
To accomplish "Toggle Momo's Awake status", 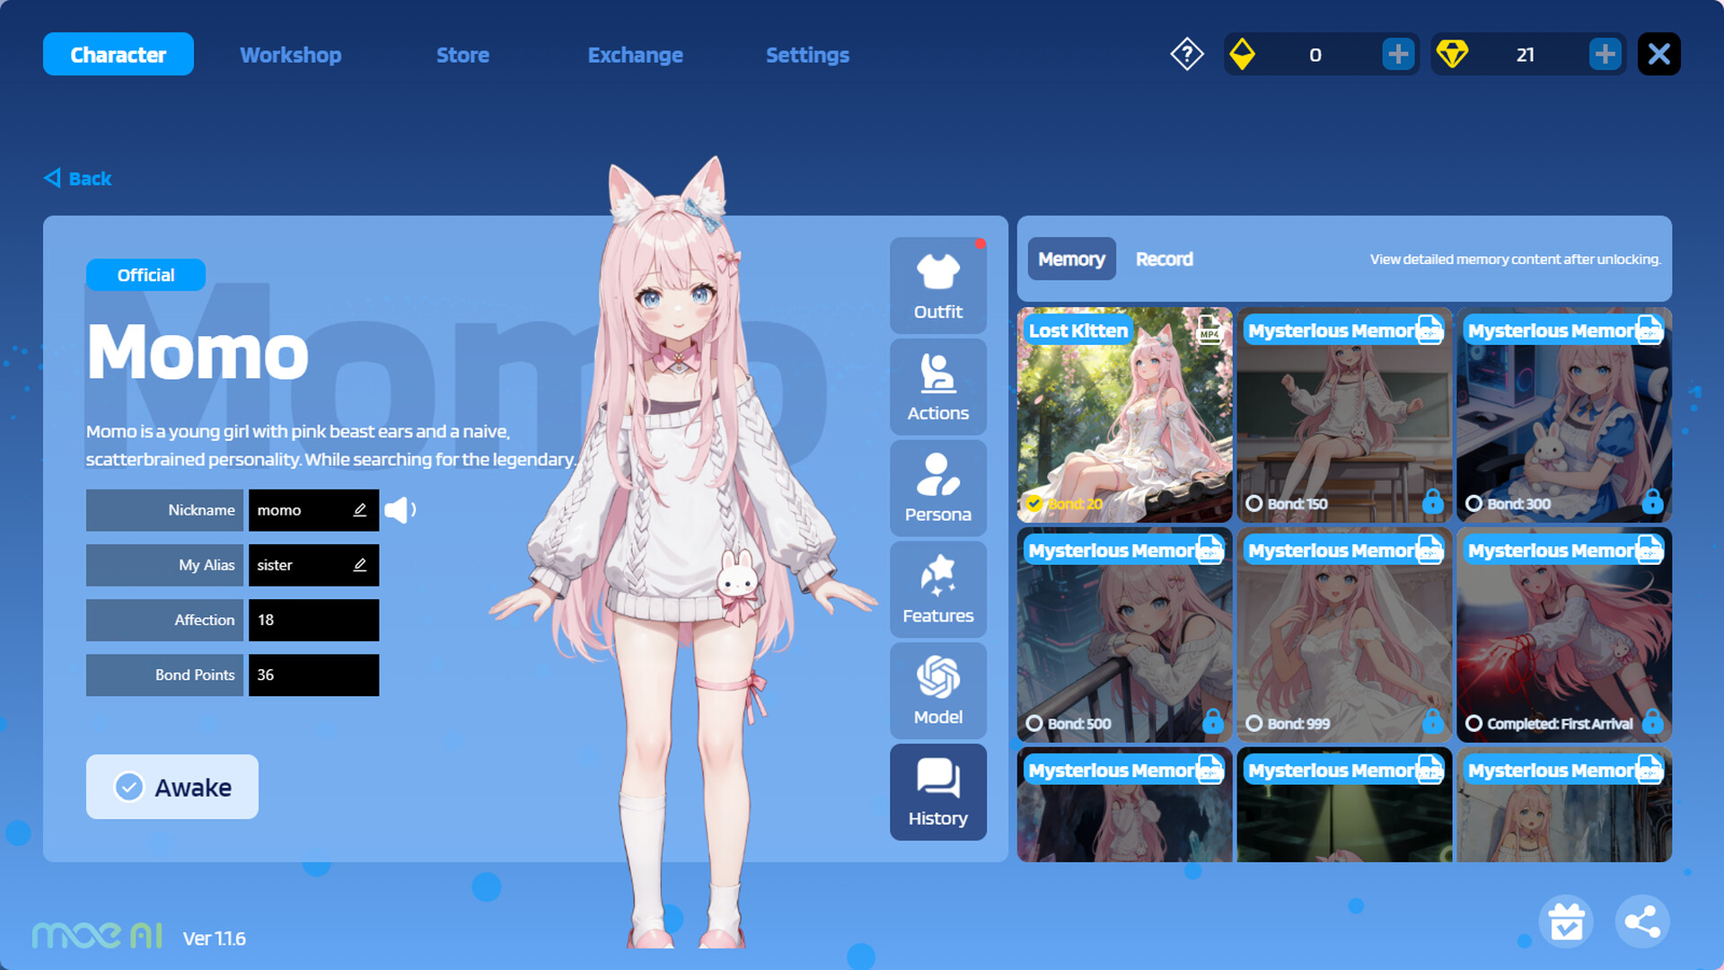I will click(x=172, y=787).
